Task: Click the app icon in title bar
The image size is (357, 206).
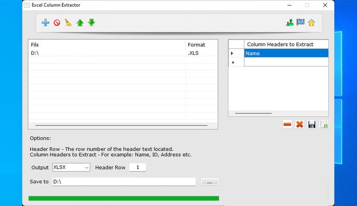Action: pos(27,5)
